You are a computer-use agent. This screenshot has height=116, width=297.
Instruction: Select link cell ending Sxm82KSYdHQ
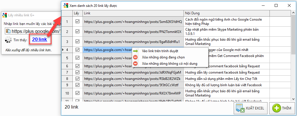(133, 21)
